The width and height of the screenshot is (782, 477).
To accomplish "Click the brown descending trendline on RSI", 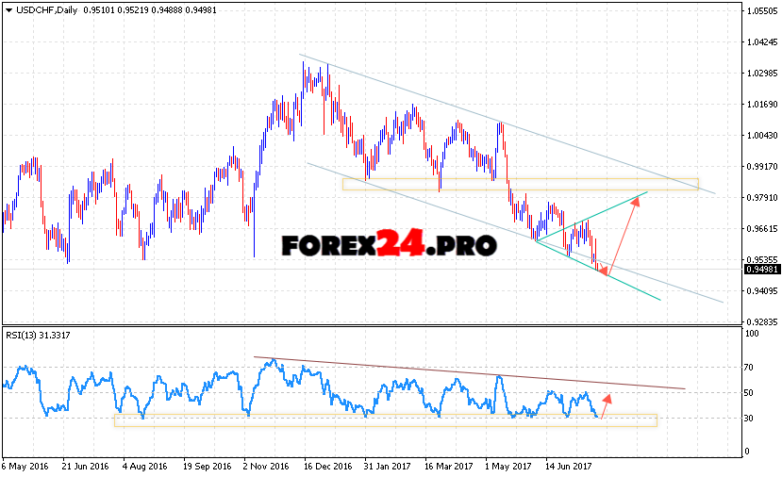I will 472,373.
